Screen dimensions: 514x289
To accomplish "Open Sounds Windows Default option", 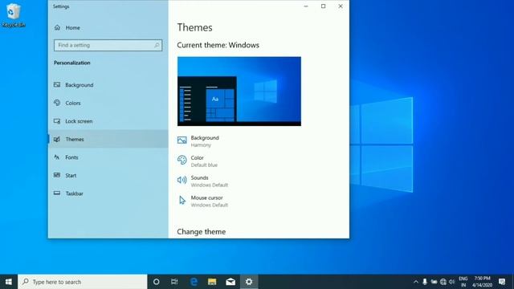I will 202,181.
